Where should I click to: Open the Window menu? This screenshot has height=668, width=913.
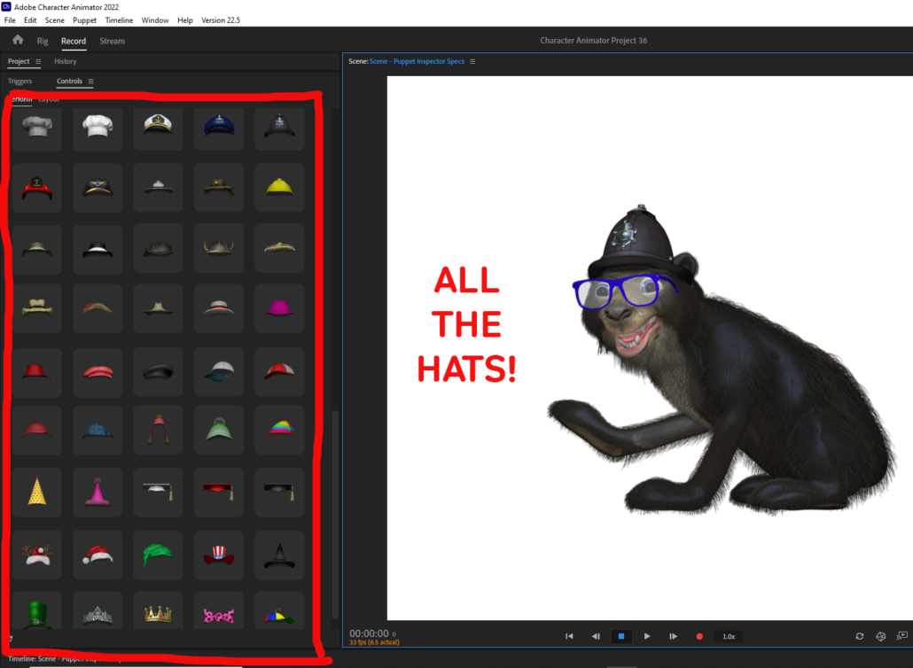pos(155,20)
